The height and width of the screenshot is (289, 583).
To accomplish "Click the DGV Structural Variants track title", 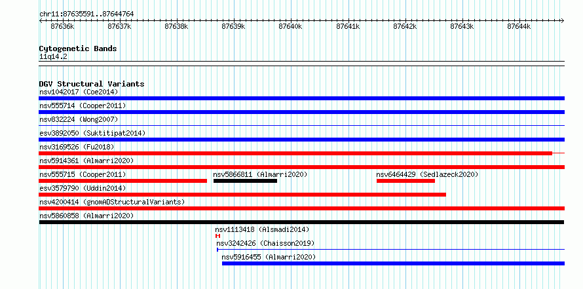I will point(92,84).
